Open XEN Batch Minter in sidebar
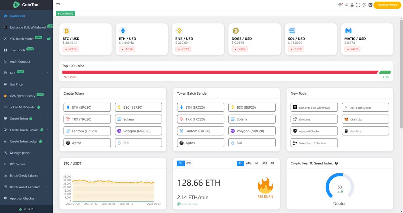The height and width of the screenshot is (213, 403). point(26,39)
